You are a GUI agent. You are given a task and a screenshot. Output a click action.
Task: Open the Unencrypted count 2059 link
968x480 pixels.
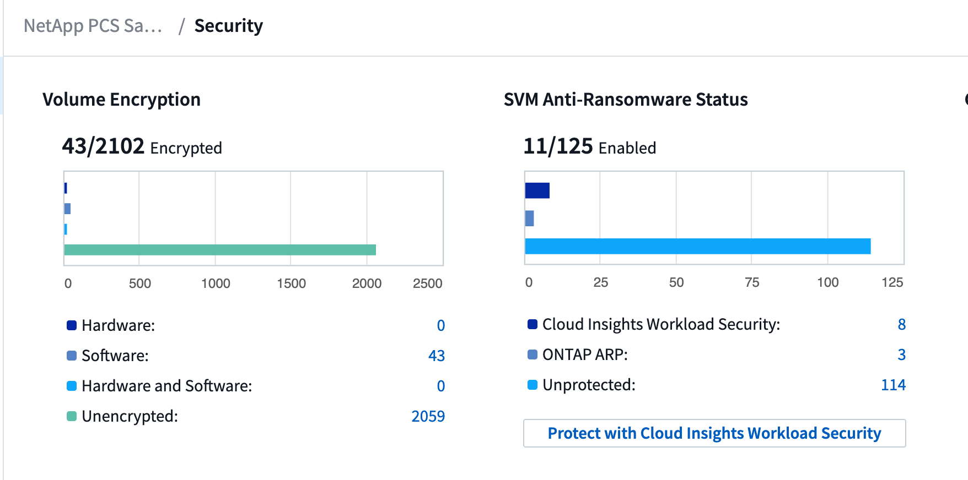point(428,416)
